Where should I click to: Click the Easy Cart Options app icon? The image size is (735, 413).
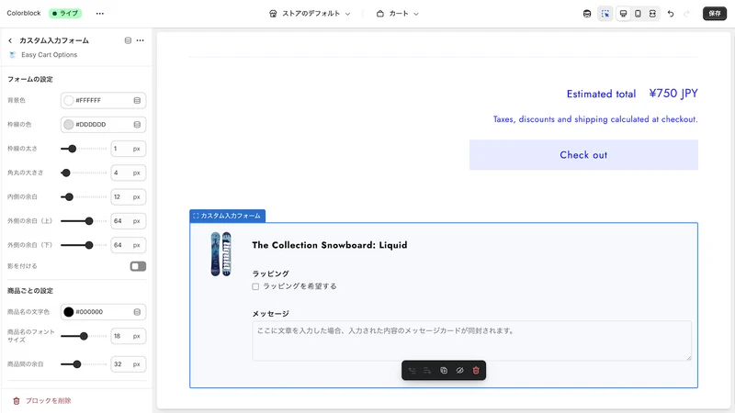coord(13,55)
